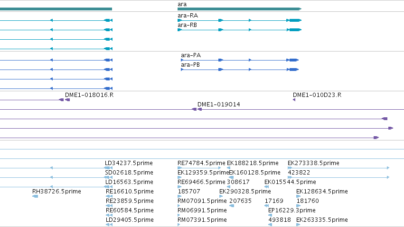Open the ara-RB transcript
Screen dimensions: 404x227
tap(188, 25)
